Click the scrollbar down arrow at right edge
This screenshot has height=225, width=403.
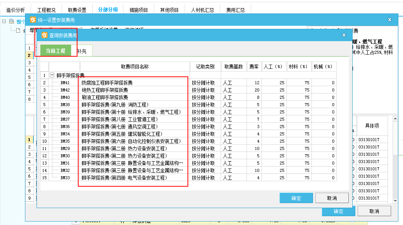pos(395,200)
